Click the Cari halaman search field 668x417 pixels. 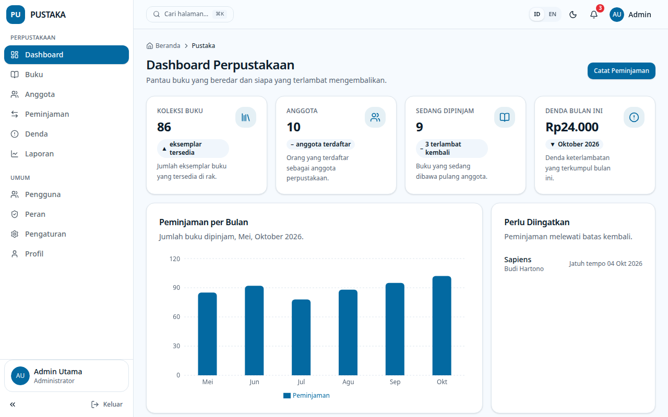(190, 14)
